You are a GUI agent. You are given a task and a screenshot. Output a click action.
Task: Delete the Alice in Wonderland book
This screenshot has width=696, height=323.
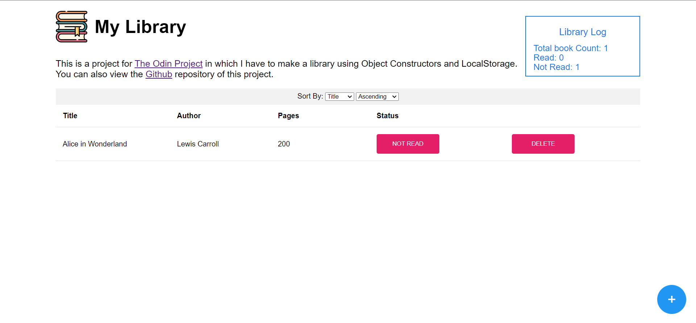(x=543, y=144)
